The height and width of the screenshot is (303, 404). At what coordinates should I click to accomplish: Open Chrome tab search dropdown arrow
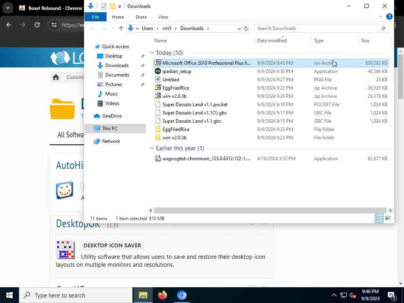(8, 8)
